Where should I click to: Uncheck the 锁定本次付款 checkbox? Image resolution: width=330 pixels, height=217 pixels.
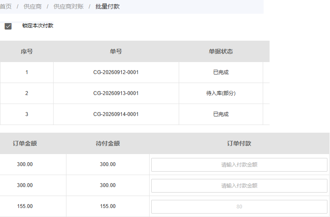click(8, 26)
